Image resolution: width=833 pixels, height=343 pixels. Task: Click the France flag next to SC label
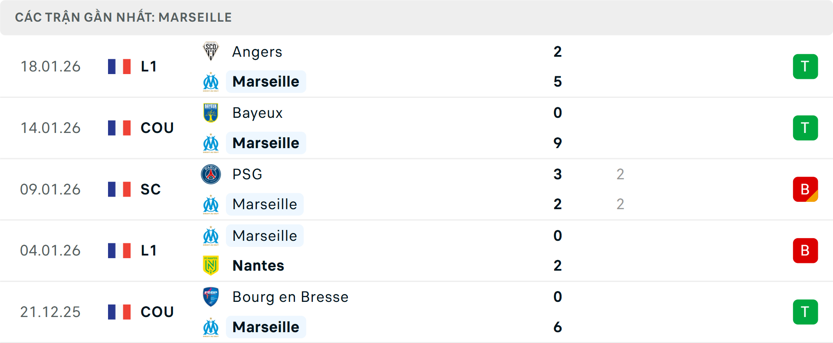coord(119,189)
